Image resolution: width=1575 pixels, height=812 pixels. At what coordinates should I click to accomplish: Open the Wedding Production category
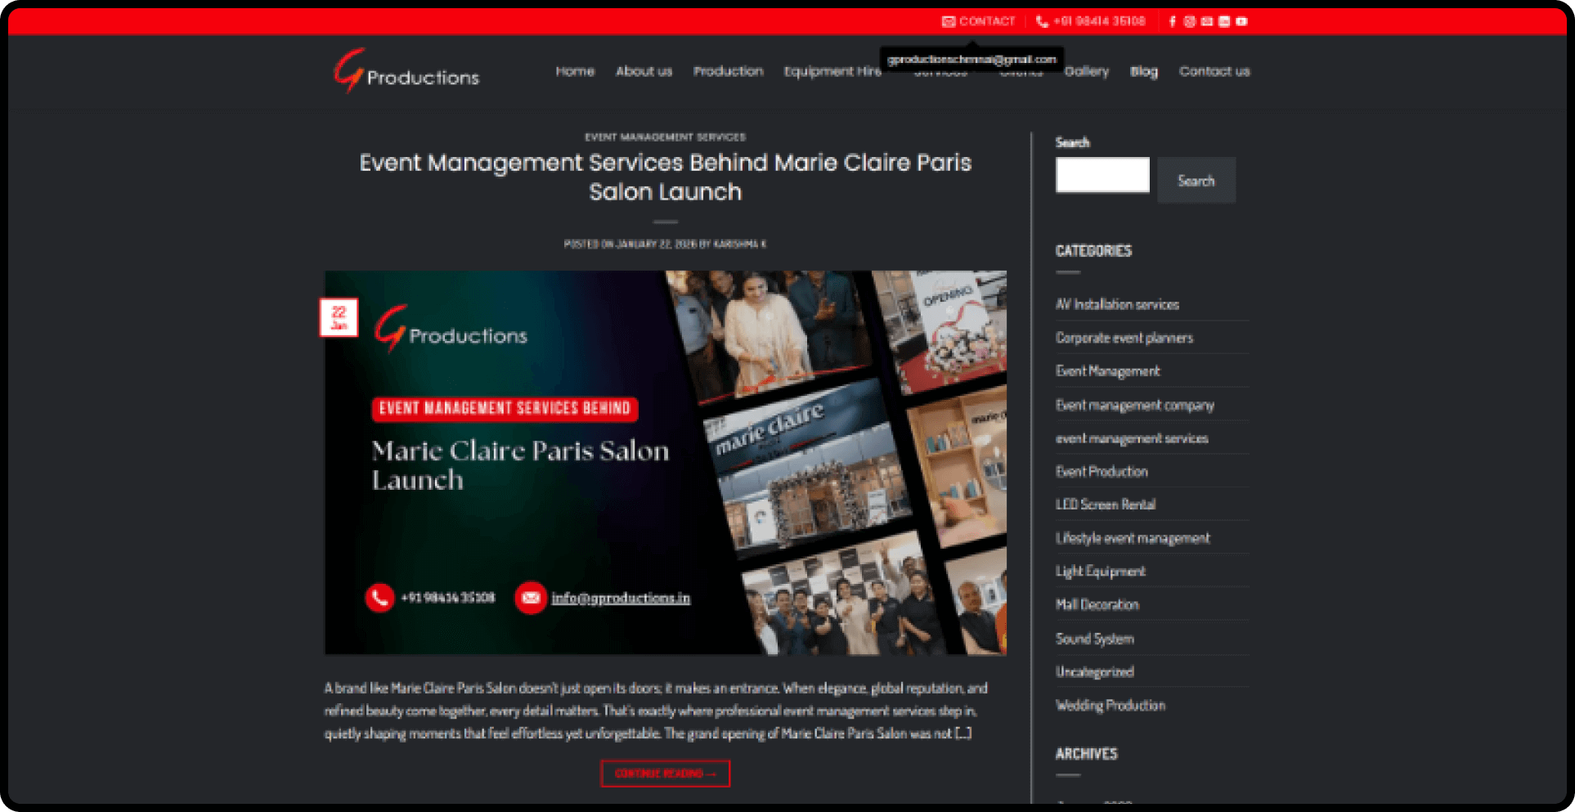[x=1110, y=705]
